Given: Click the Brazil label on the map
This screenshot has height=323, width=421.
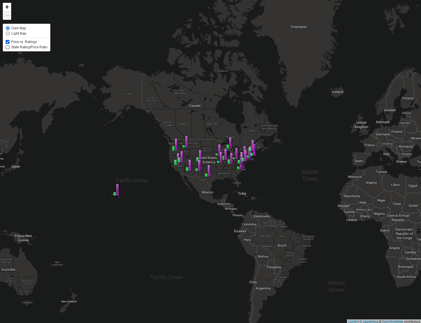Looking at the screenshot, I should click(x=282, y=245).
